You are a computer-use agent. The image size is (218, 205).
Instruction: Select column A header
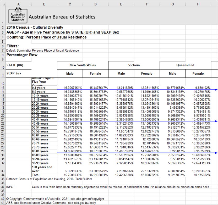pos(19,4)
